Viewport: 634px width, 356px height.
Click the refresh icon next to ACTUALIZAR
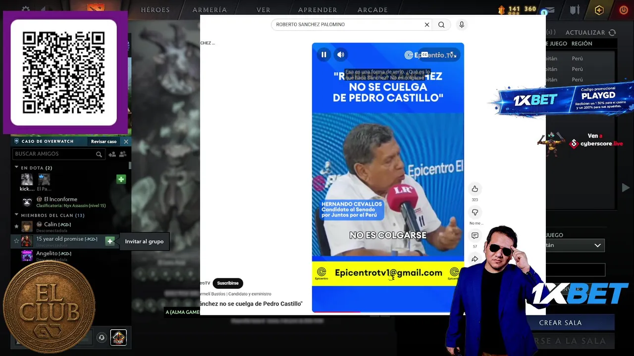click(612, 33)
